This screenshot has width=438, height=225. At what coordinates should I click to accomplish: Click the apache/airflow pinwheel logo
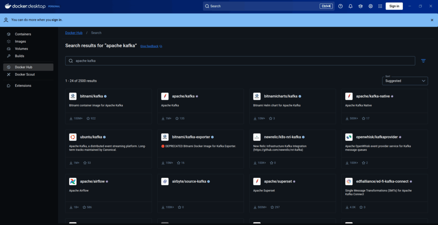(73, 181)
